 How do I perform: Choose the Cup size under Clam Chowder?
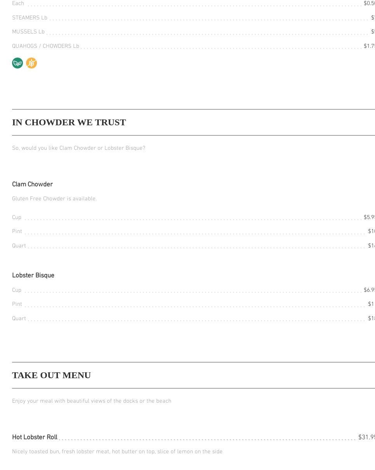click(17, 217)
